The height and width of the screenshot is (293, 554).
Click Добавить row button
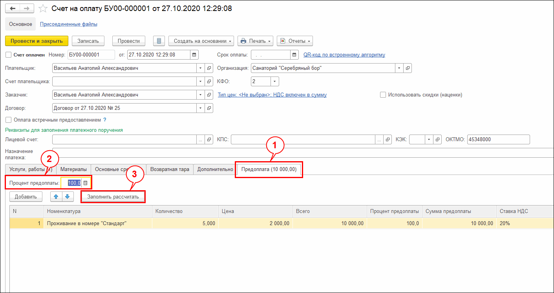point(26,197)
